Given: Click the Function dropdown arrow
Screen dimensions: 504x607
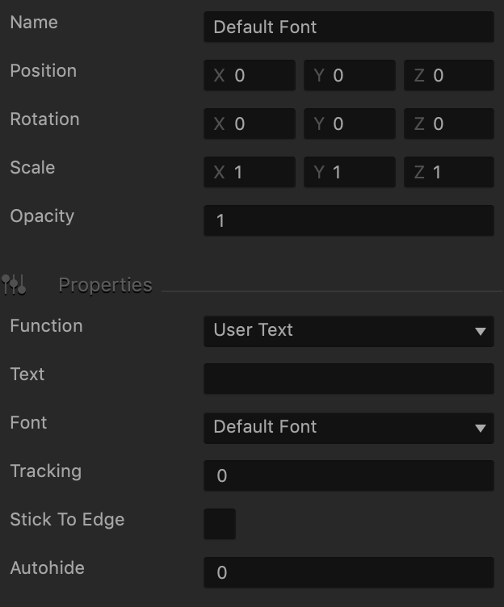Looking at the screenshot, I should (x=481, y=332).
